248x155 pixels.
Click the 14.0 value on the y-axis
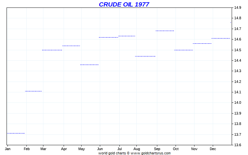point(238,103)
